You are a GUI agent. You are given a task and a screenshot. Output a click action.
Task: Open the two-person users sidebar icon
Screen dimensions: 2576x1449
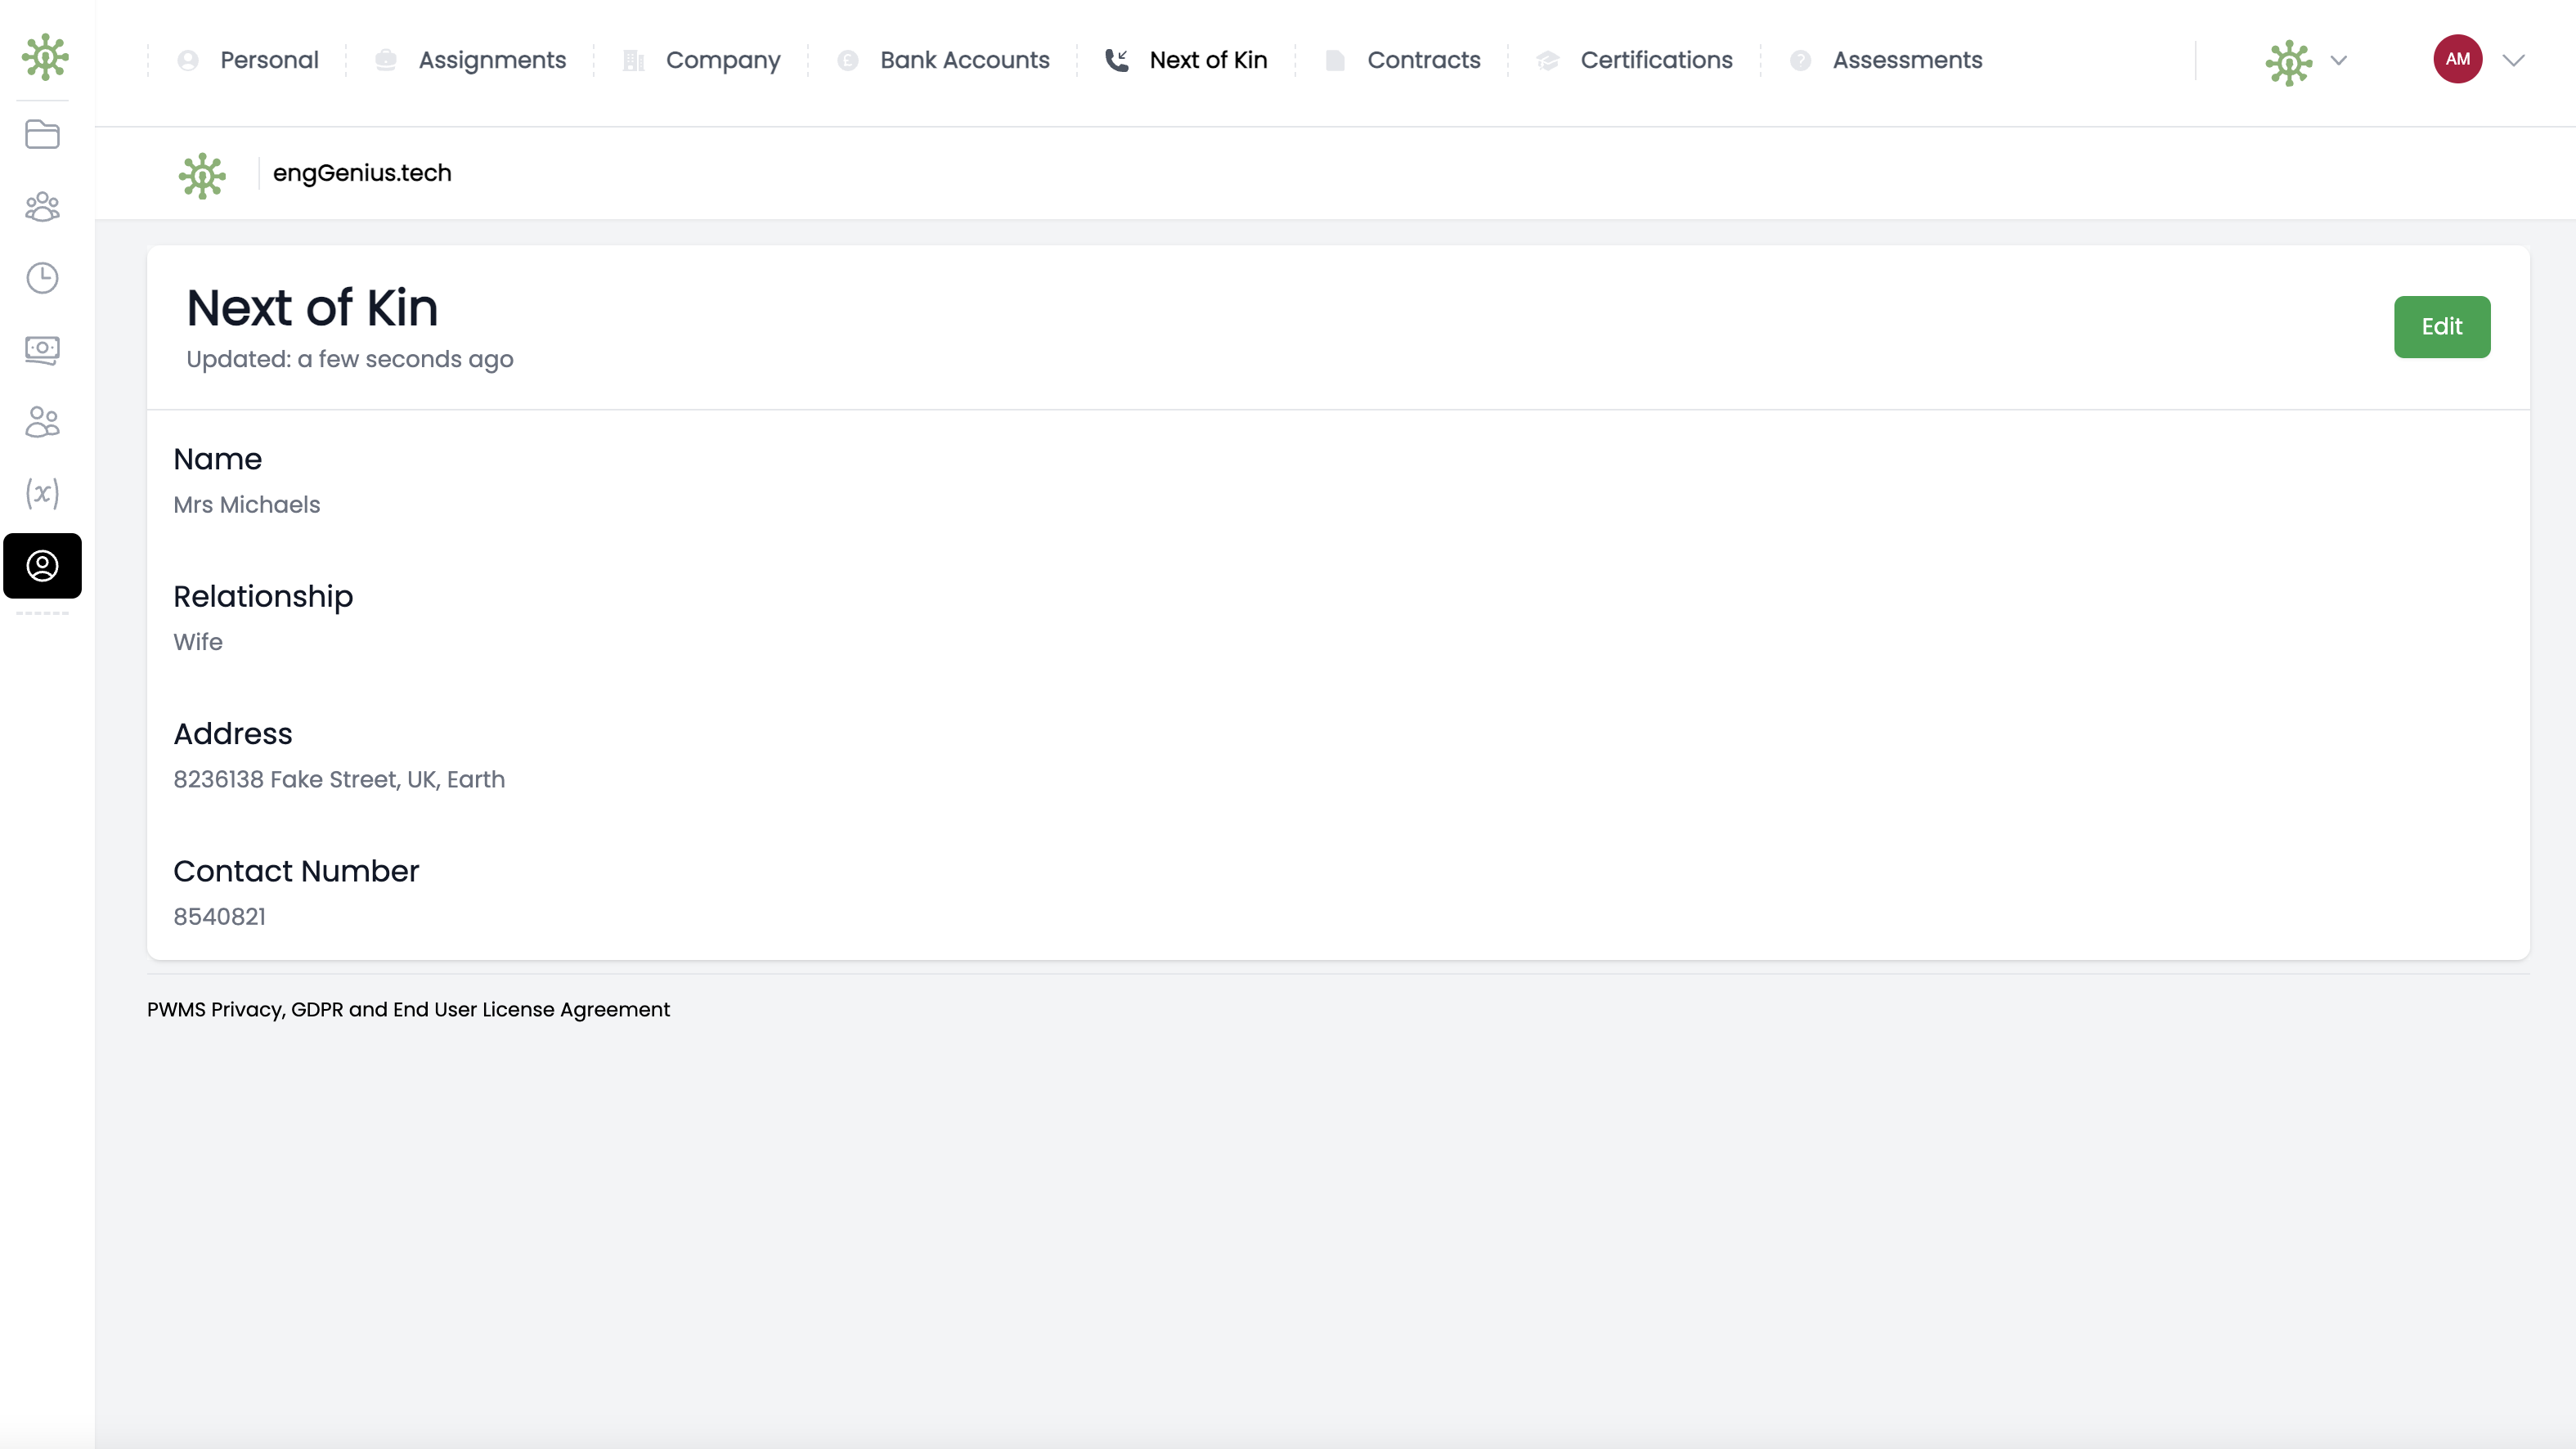point(42,422)
